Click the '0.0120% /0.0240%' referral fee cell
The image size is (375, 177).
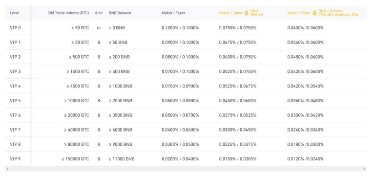tap(305, 159)
